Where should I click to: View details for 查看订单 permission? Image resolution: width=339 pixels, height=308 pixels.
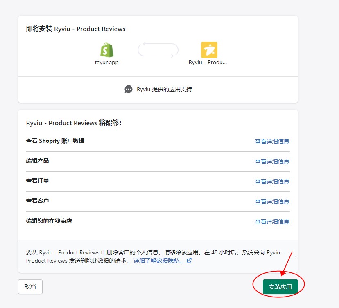[272, 182]
